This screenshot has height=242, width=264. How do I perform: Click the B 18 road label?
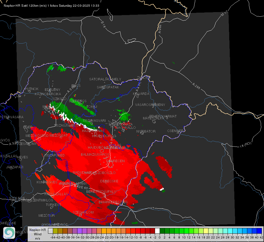tap(103, 24)
